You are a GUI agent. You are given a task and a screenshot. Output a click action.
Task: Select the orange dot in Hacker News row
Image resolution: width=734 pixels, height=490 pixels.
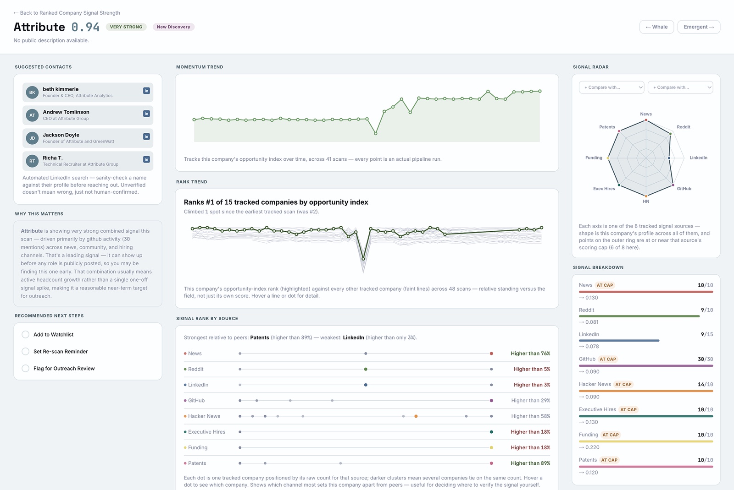pos(416,416)
